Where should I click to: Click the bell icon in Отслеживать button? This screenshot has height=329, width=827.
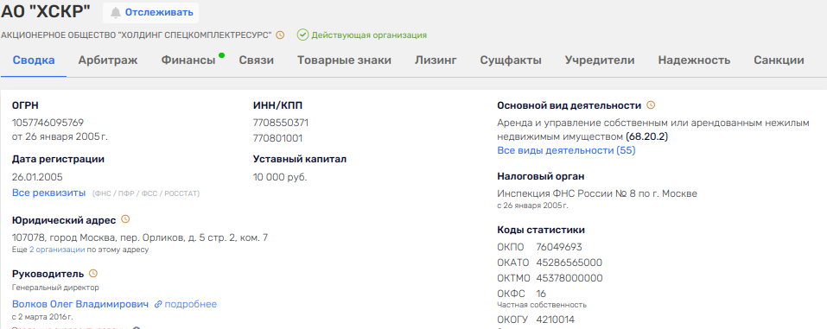click(116, 13)
